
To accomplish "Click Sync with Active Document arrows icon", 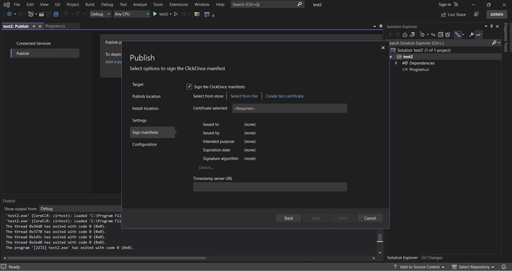I will point(433,35).
